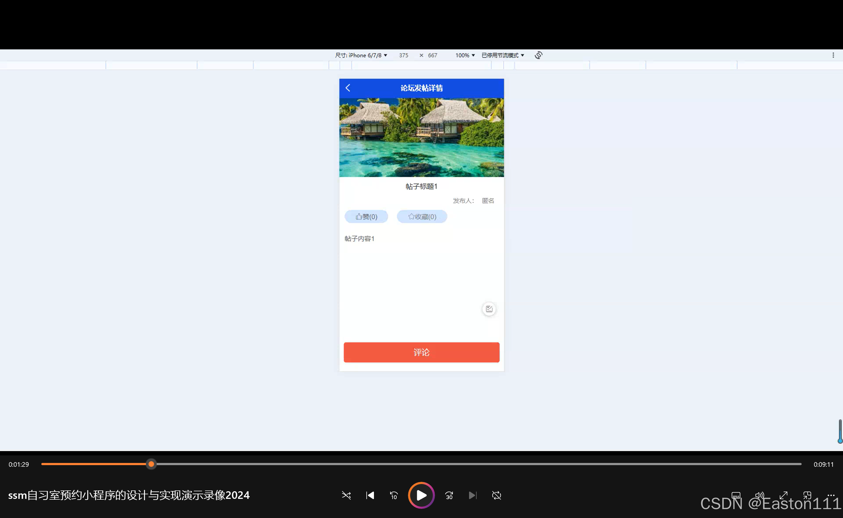Toggle repeat mode
Image resolution: width=843 pixels, height=518 pixels.
tap(496, 495)
